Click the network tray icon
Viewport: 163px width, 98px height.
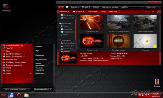tap(146, 95)
